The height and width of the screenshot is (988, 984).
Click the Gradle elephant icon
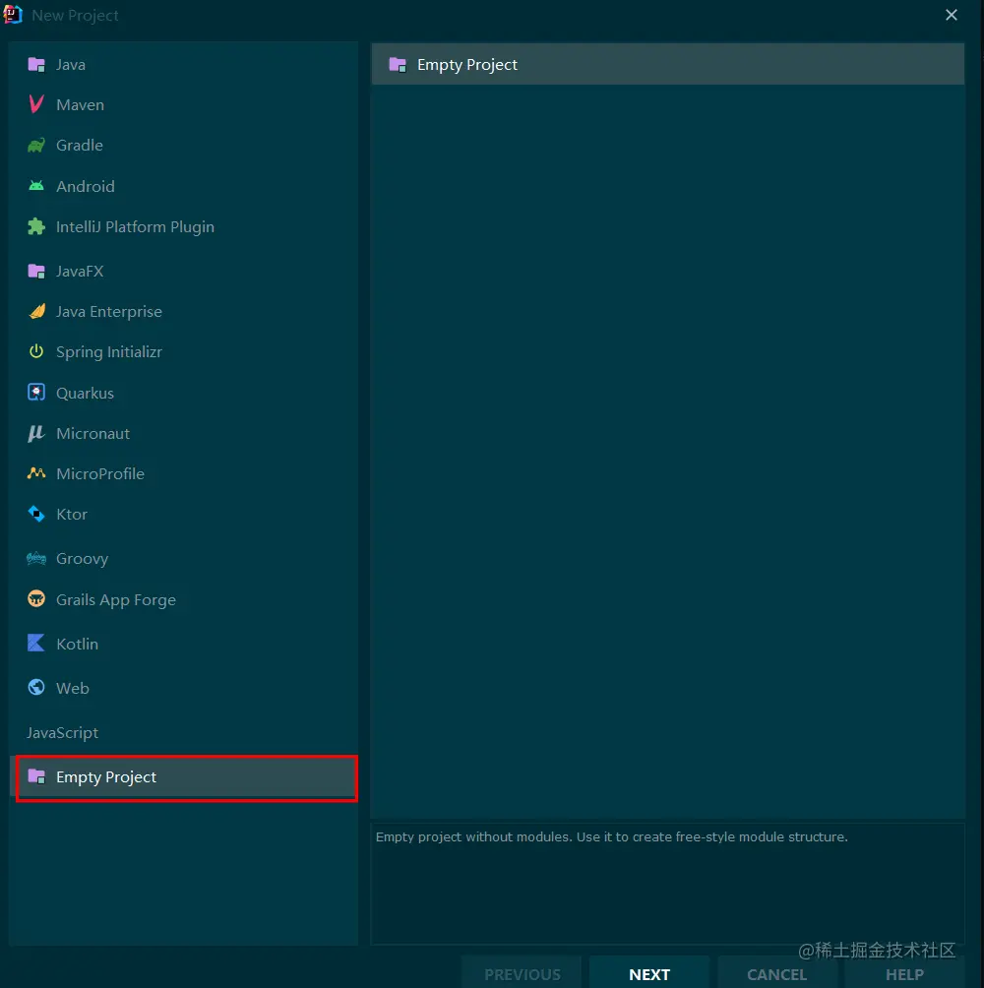[x=36, y=145]
